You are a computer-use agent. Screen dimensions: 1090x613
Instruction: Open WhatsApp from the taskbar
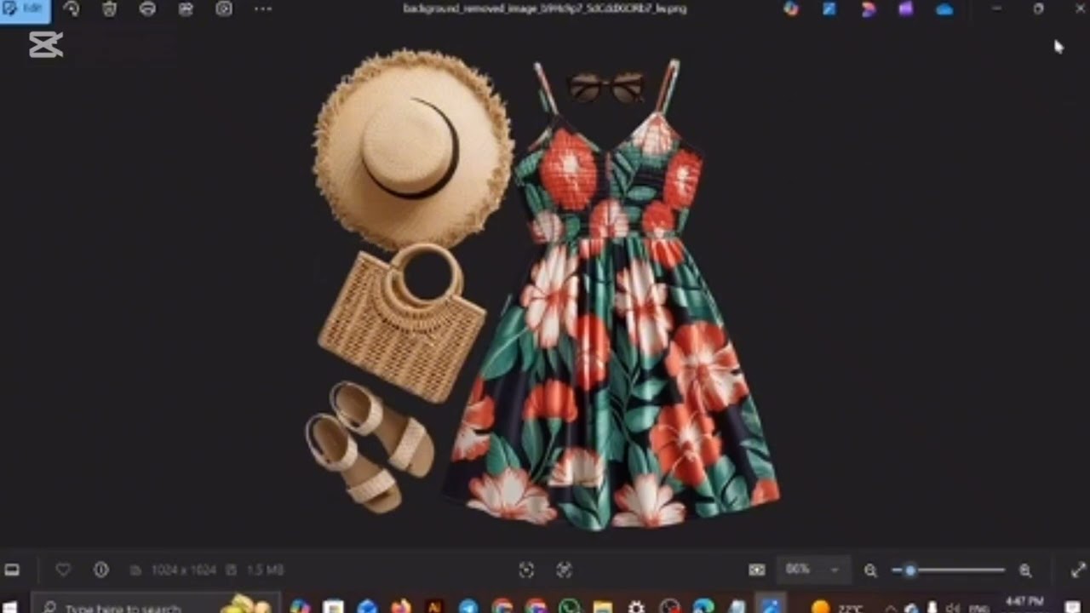pos(569,607)
